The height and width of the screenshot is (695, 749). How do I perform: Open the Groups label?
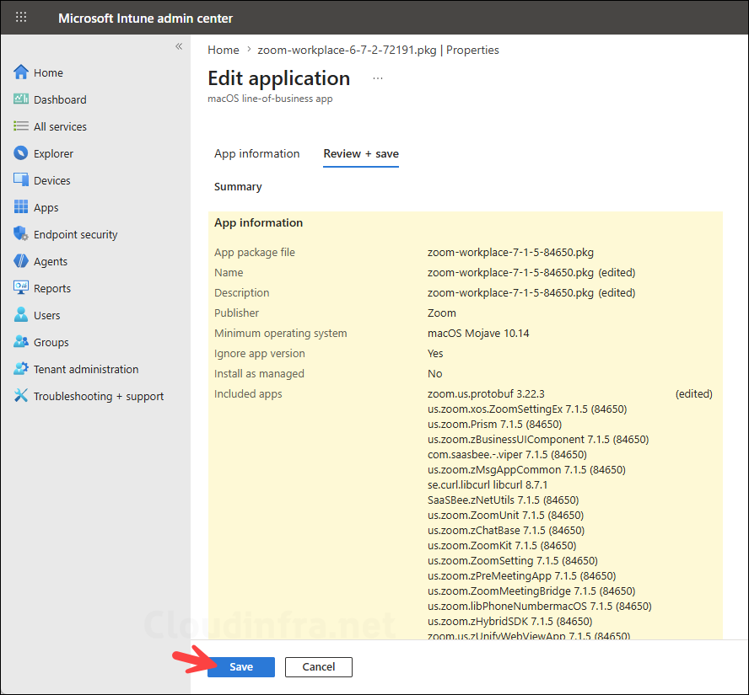click(x=51, y=343)
